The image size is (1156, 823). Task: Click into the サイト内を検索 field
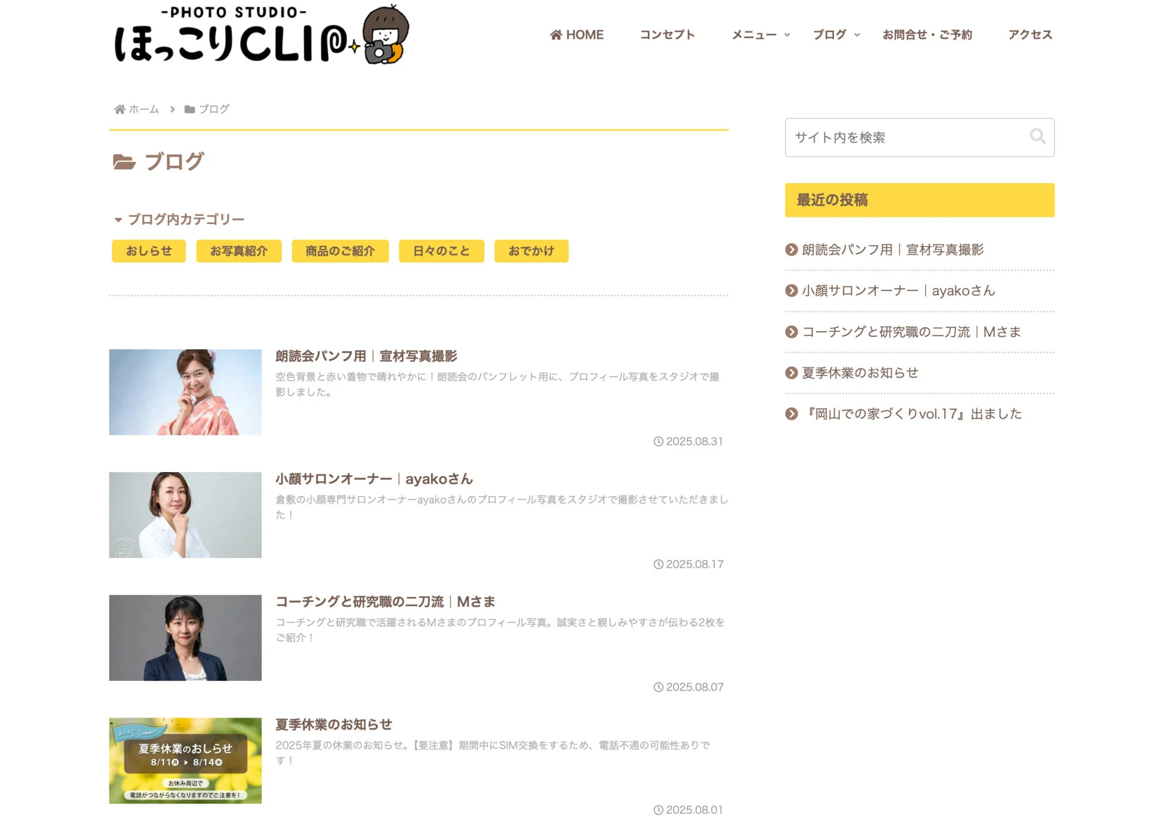(x=903, y=137)
